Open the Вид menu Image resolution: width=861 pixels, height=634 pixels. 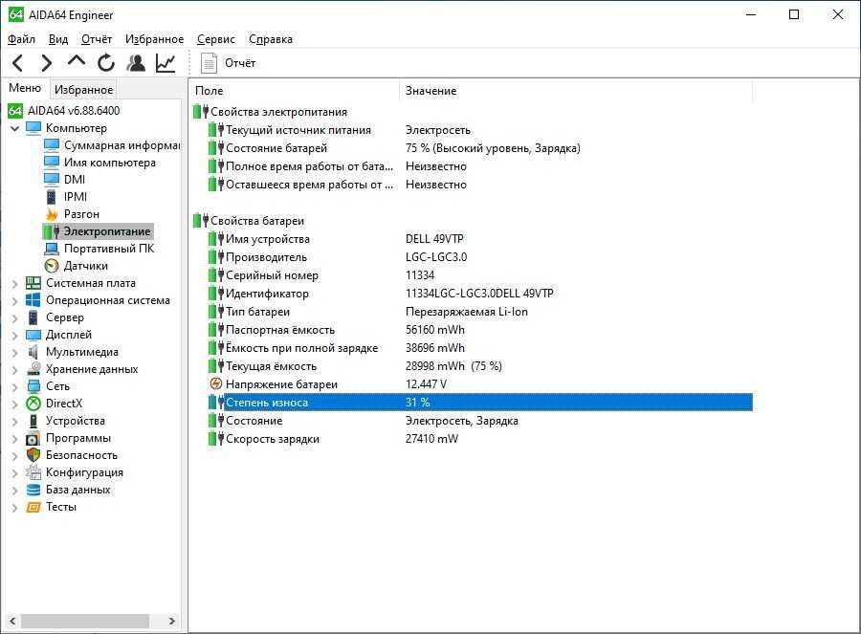pos(58,39)
